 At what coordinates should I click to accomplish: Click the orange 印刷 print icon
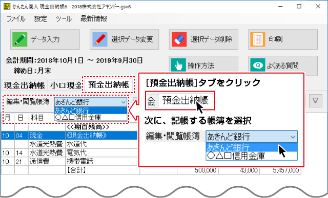tap(258, 39)
